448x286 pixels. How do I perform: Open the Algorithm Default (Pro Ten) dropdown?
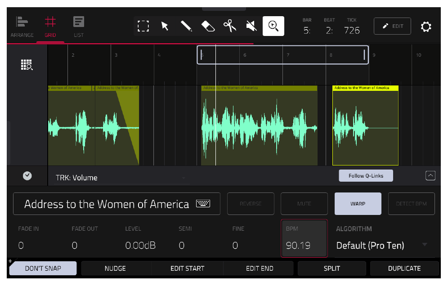[382, 245]
